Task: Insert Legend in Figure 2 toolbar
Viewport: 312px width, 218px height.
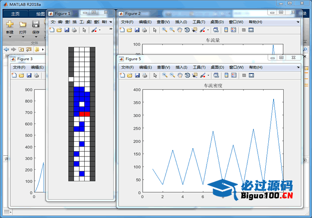Action: point(233,30)
